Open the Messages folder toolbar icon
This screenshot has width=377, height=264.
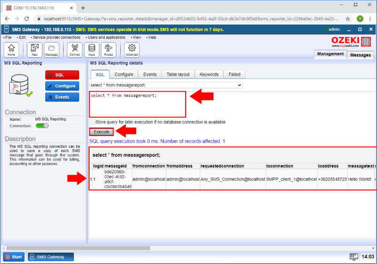point(51,50)
